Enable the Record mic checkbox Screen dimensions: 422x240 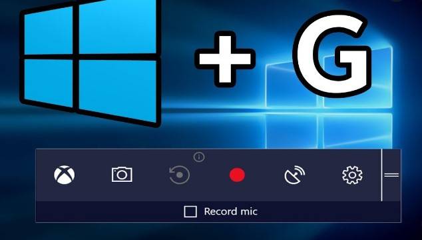tap(190, 211)
